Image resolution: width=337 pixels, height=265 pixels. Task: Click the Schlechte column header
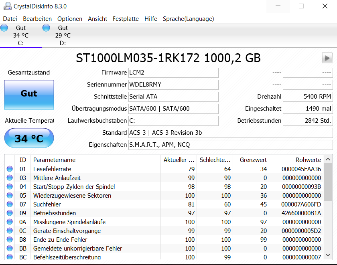(x=215, y=160)
